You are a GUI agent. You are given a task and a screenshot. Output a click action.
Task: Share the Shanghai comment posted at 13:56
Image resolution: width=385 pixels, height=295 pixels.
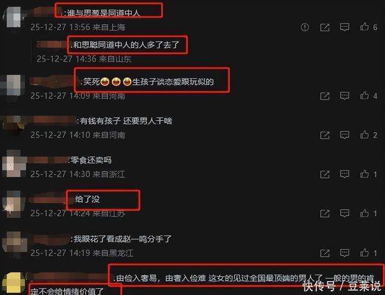tap(325, 27)
